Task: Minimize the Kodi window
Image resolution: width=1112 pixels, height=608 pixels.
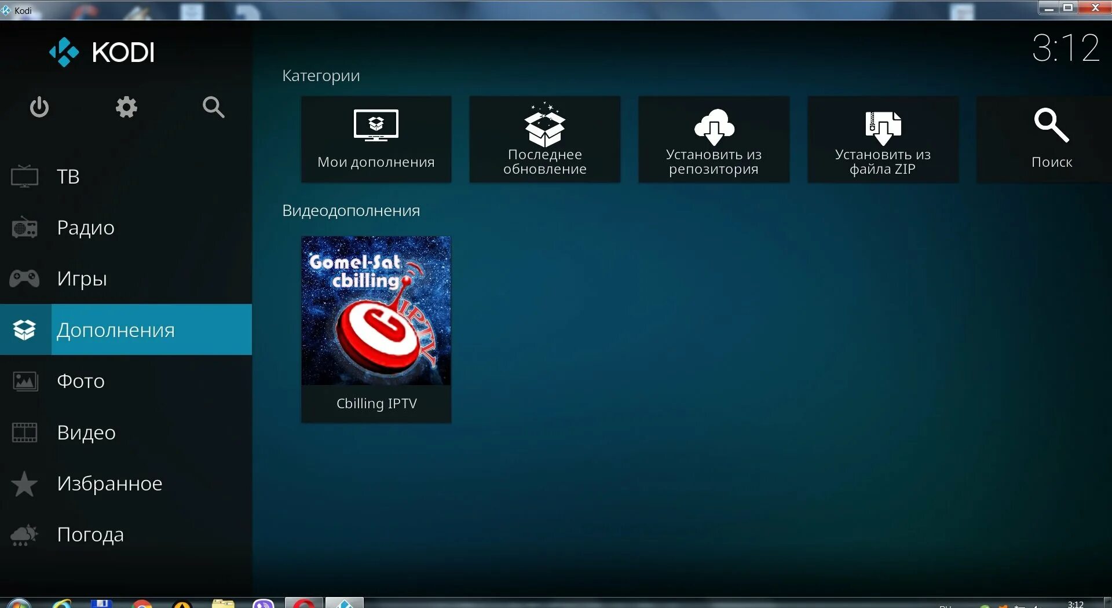Action: click(x=1049, y=8)
